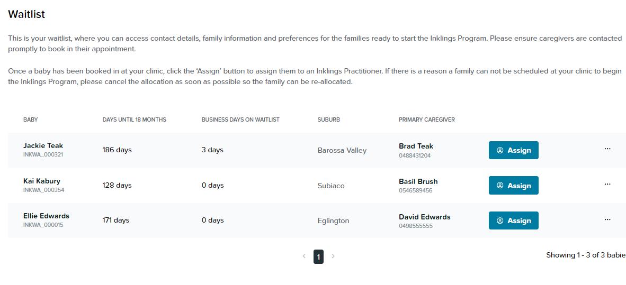
Task: Assign Jackie Teak to a practitioner
Action: click(x=513, y=150)
